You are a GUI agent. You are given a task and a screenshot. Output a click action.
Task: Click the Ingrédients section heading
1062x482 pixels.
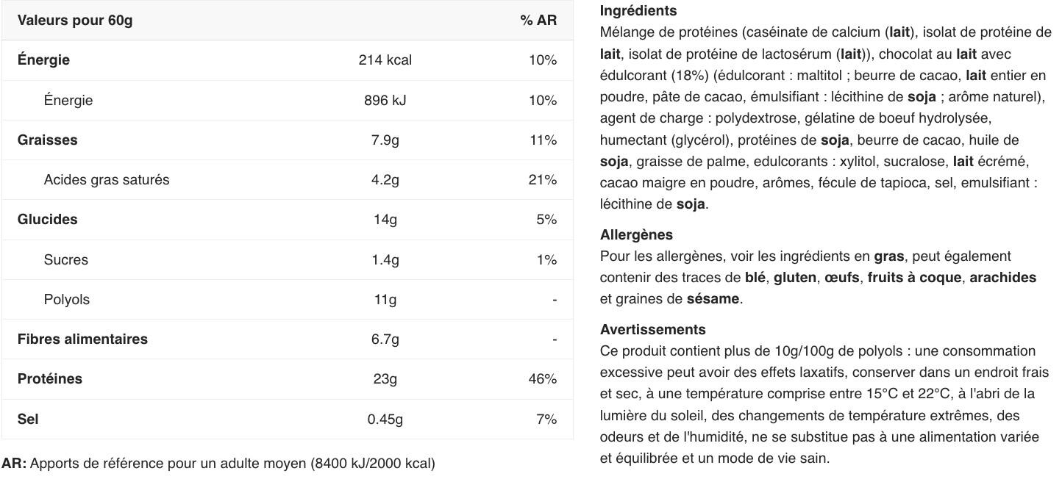[638, 11]
